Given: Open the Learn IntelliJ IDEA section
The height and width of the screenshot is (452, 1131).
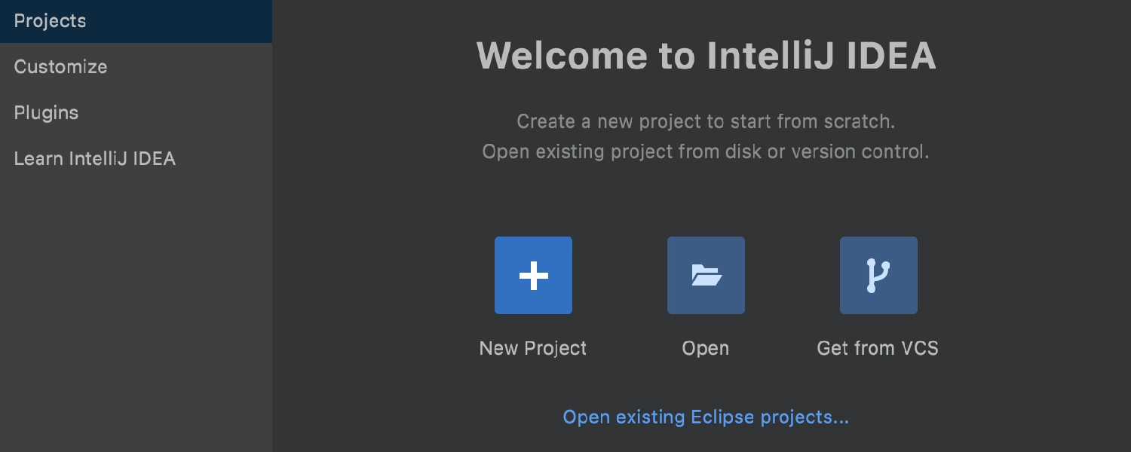Looking at the screenshot, I should point(136,158).
